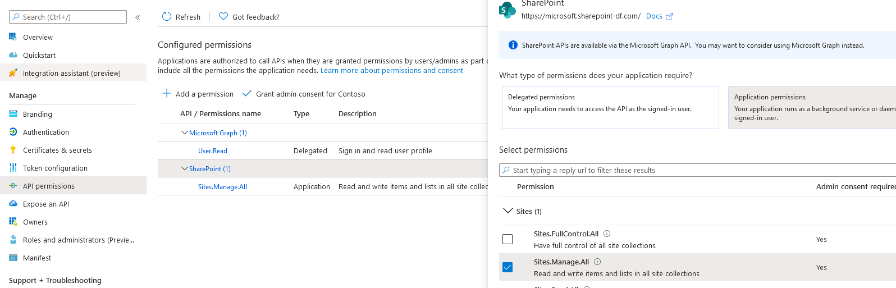Screen dimensions: 896x288
Task: Open Expose an API page
Action: click(x=46, y=204)
